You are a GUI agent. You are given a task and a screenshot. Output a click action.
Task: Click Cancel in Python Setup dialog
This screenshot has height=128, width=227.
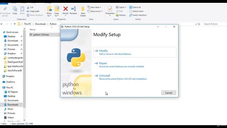point(169,93)
